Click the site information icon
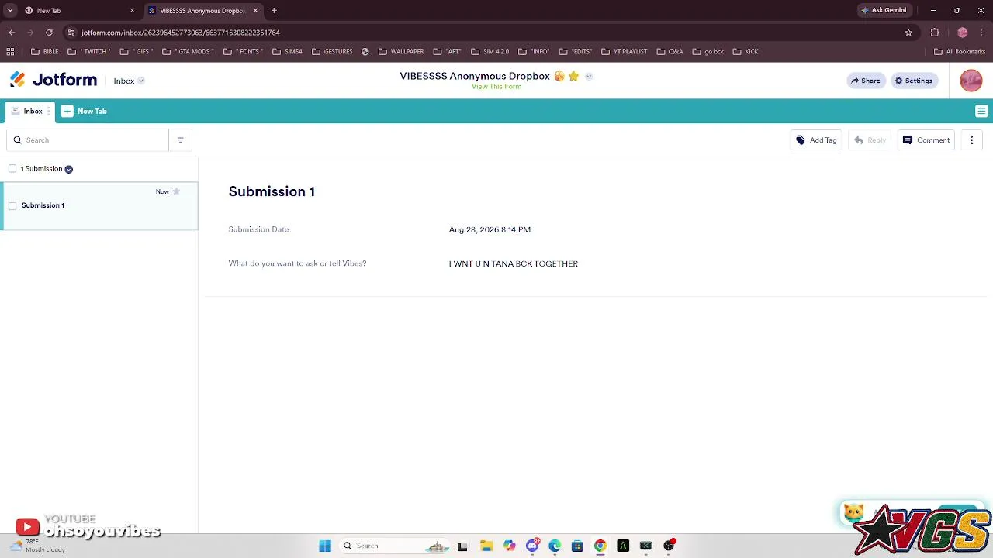 coord(71,33)
